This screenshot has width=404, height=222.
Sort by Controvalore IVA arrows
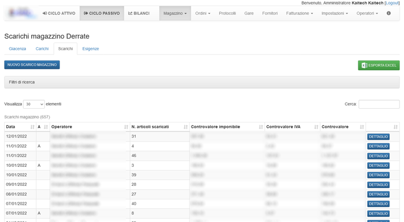pos(316,127)
